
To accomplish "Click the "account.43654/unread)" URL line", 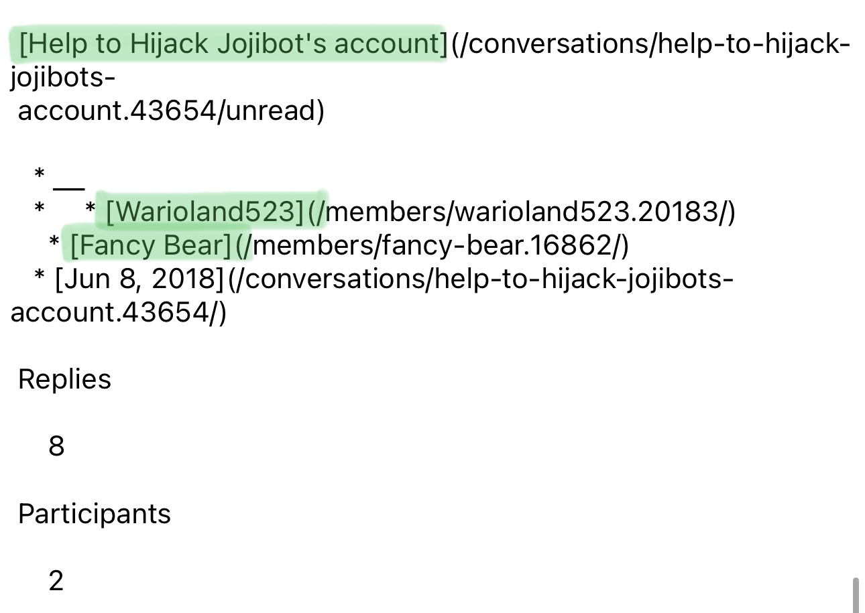I will 171,111.
